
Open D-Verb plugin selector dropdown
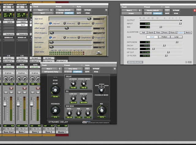pyautogui.click(x=132, y=13)
